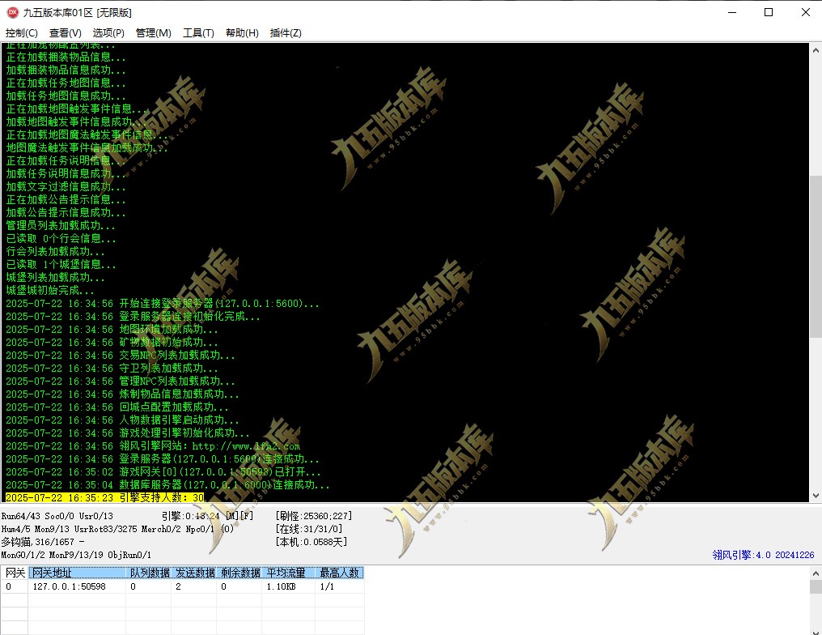This screenshot has height=635, width=822.
Task: Click log line 城堡城初始完成
Action: (x=50, y=290)
